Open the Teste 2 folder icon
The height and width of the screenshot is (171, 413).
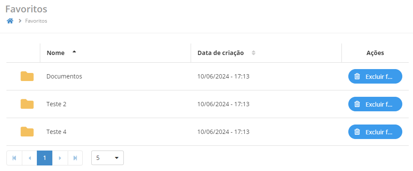(x=27, y=104)
